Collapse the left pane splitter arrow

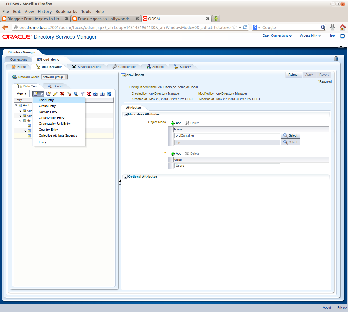tap(120, 182)
